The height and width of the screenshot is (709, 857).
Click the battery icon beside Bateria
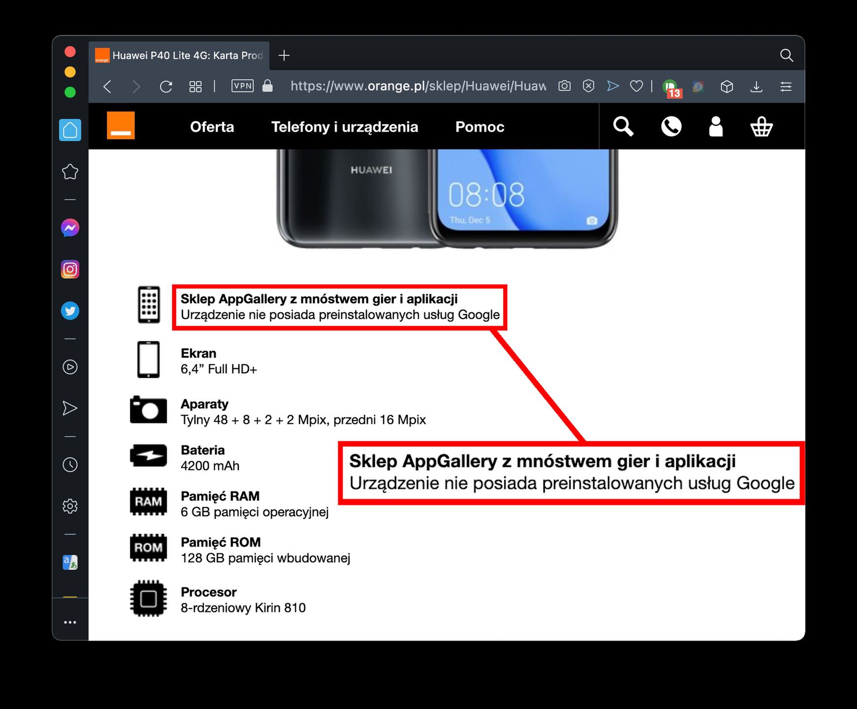[148, 455]
